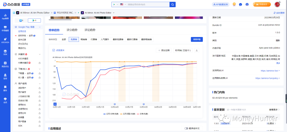Open the US flag country dropdown
This screenshot has height=132, width=287.
tap(123, 5)
